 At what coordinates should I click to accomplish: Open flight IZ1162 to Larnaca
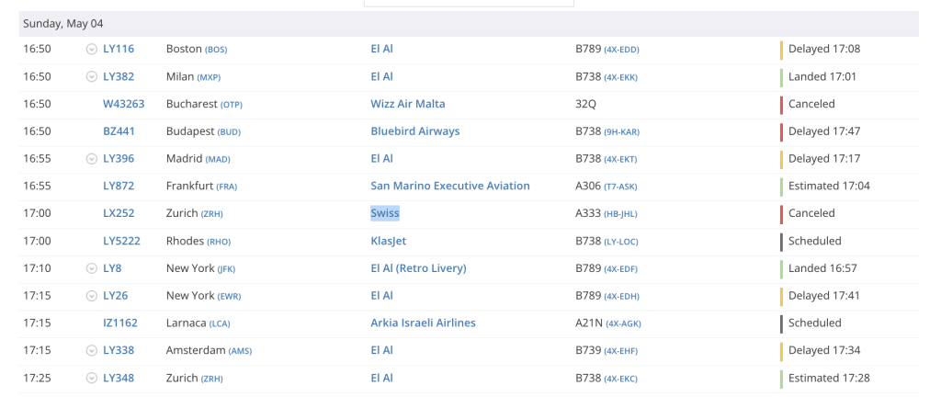tap(120, 323)
